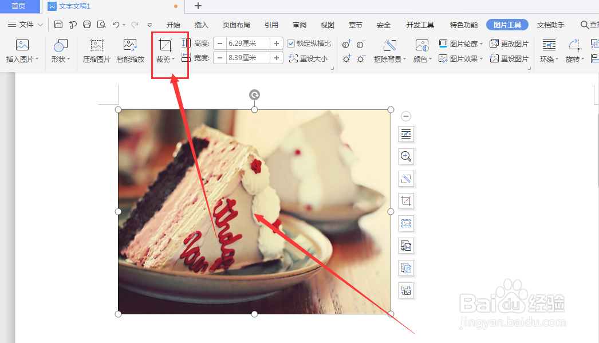The height and width of the screenshot is (343, 599).
Task: Toggle the Lock Aspect Ratio (锁定纵横比) checkbox
Action: tap(291, 43)
